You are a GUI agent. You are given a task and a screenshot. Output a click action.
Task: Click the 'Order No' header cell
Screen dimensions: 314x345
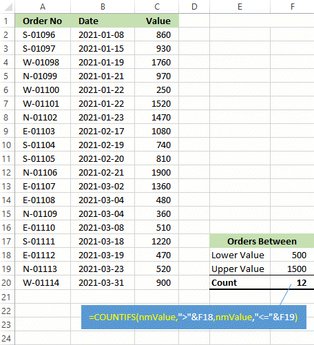coord(43,21)
